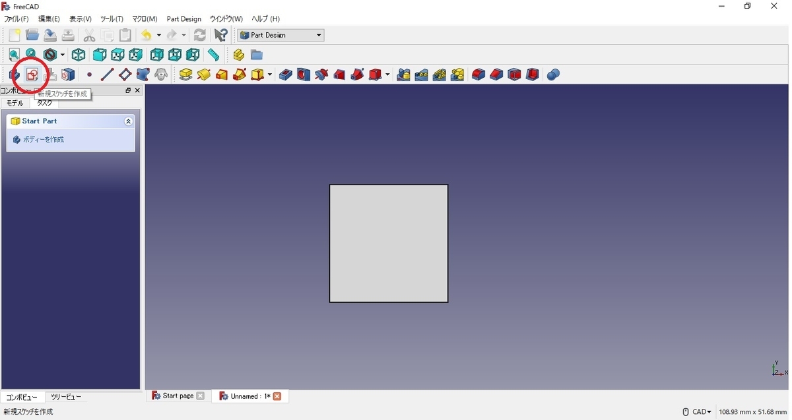The width and height of the screenshot is (792, 420).
Task: Create a new sketch from the toolbar
Action: pos(32,75)
